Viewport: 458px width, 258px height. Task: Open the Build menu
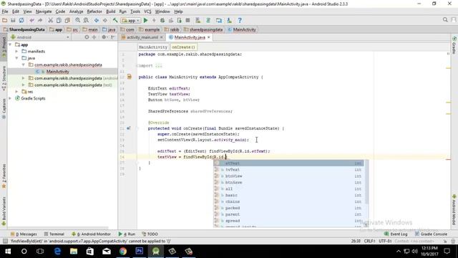click(x=110, y=11)
